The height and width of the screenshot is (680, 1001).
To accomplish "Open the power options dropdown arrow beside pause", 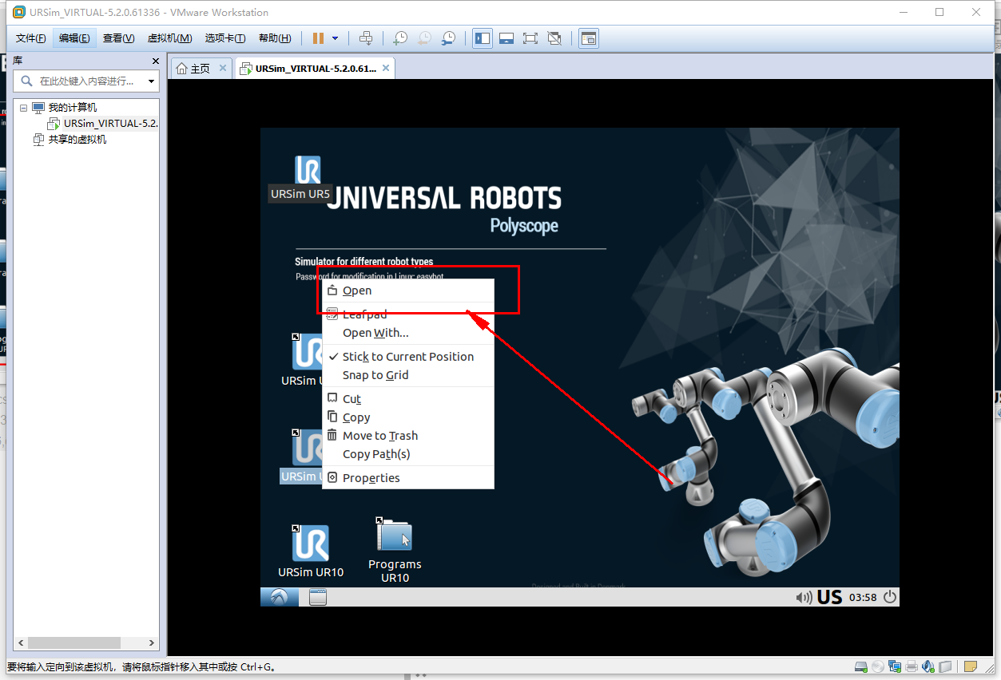I will [335, 38].
